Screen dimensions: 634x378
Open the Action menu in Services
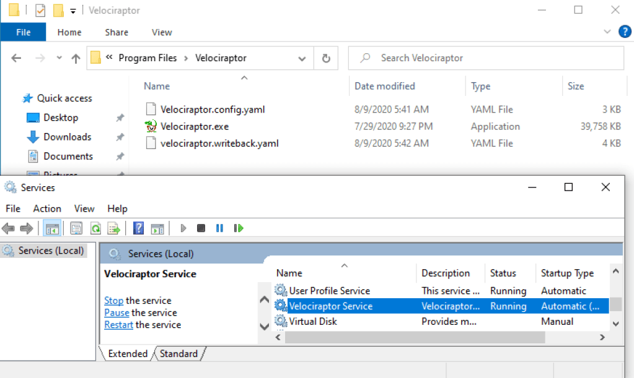coord(47,208)
